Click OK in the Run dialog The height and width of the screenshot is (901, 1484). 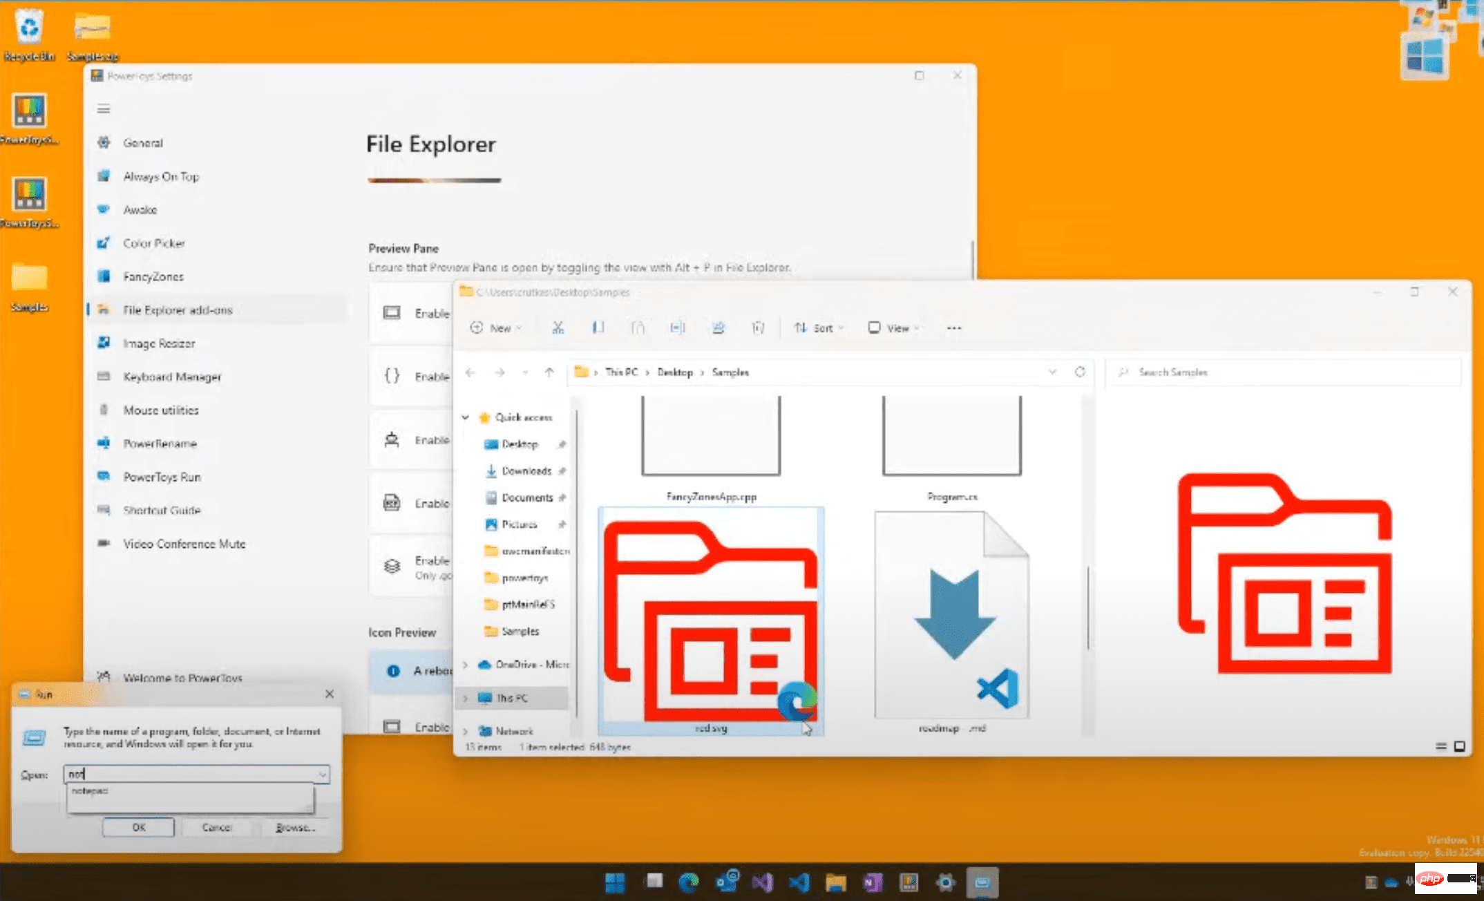(x=137, y=826)
